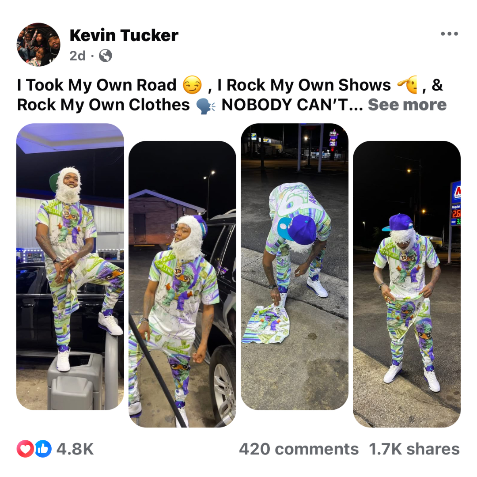This screenshot has width=477, height=477.
Task: Click the truncated 'NOBODY CAN'T...' caption text
Action: pos(292,105)
